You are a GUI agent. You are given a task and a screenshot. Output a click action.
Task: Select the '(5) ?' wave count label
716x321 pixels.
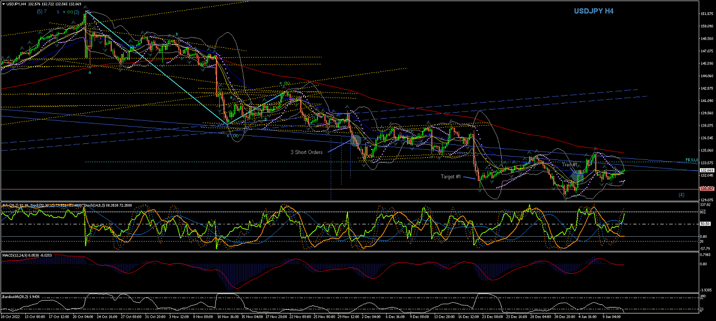pos(41,11)
